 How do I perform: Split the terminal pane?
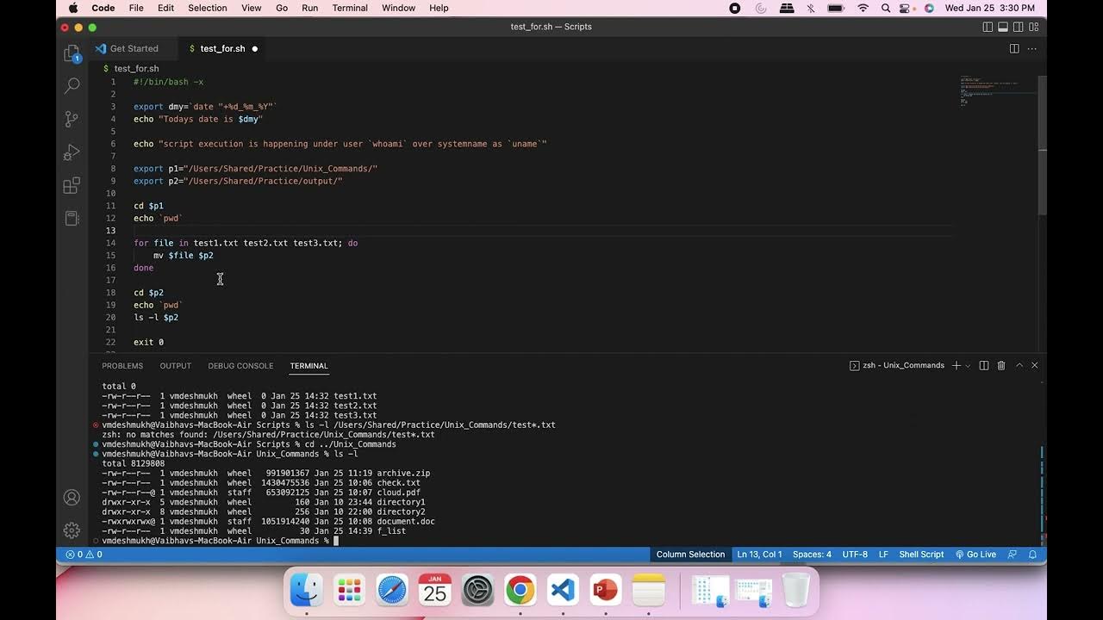[983, 365]
